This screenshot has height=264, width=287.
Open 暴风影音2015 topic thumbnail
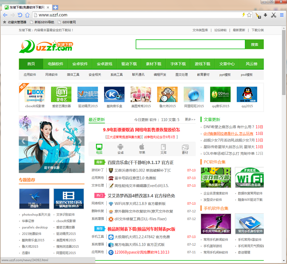68,199
